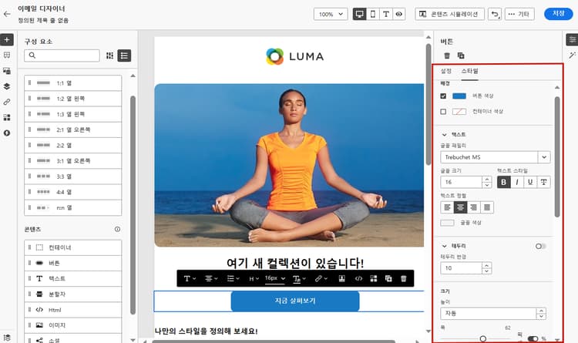Viewport: 578px width, 343px height.
Task: Open the layers icon in the left rail
Action: tap(7, 86)
